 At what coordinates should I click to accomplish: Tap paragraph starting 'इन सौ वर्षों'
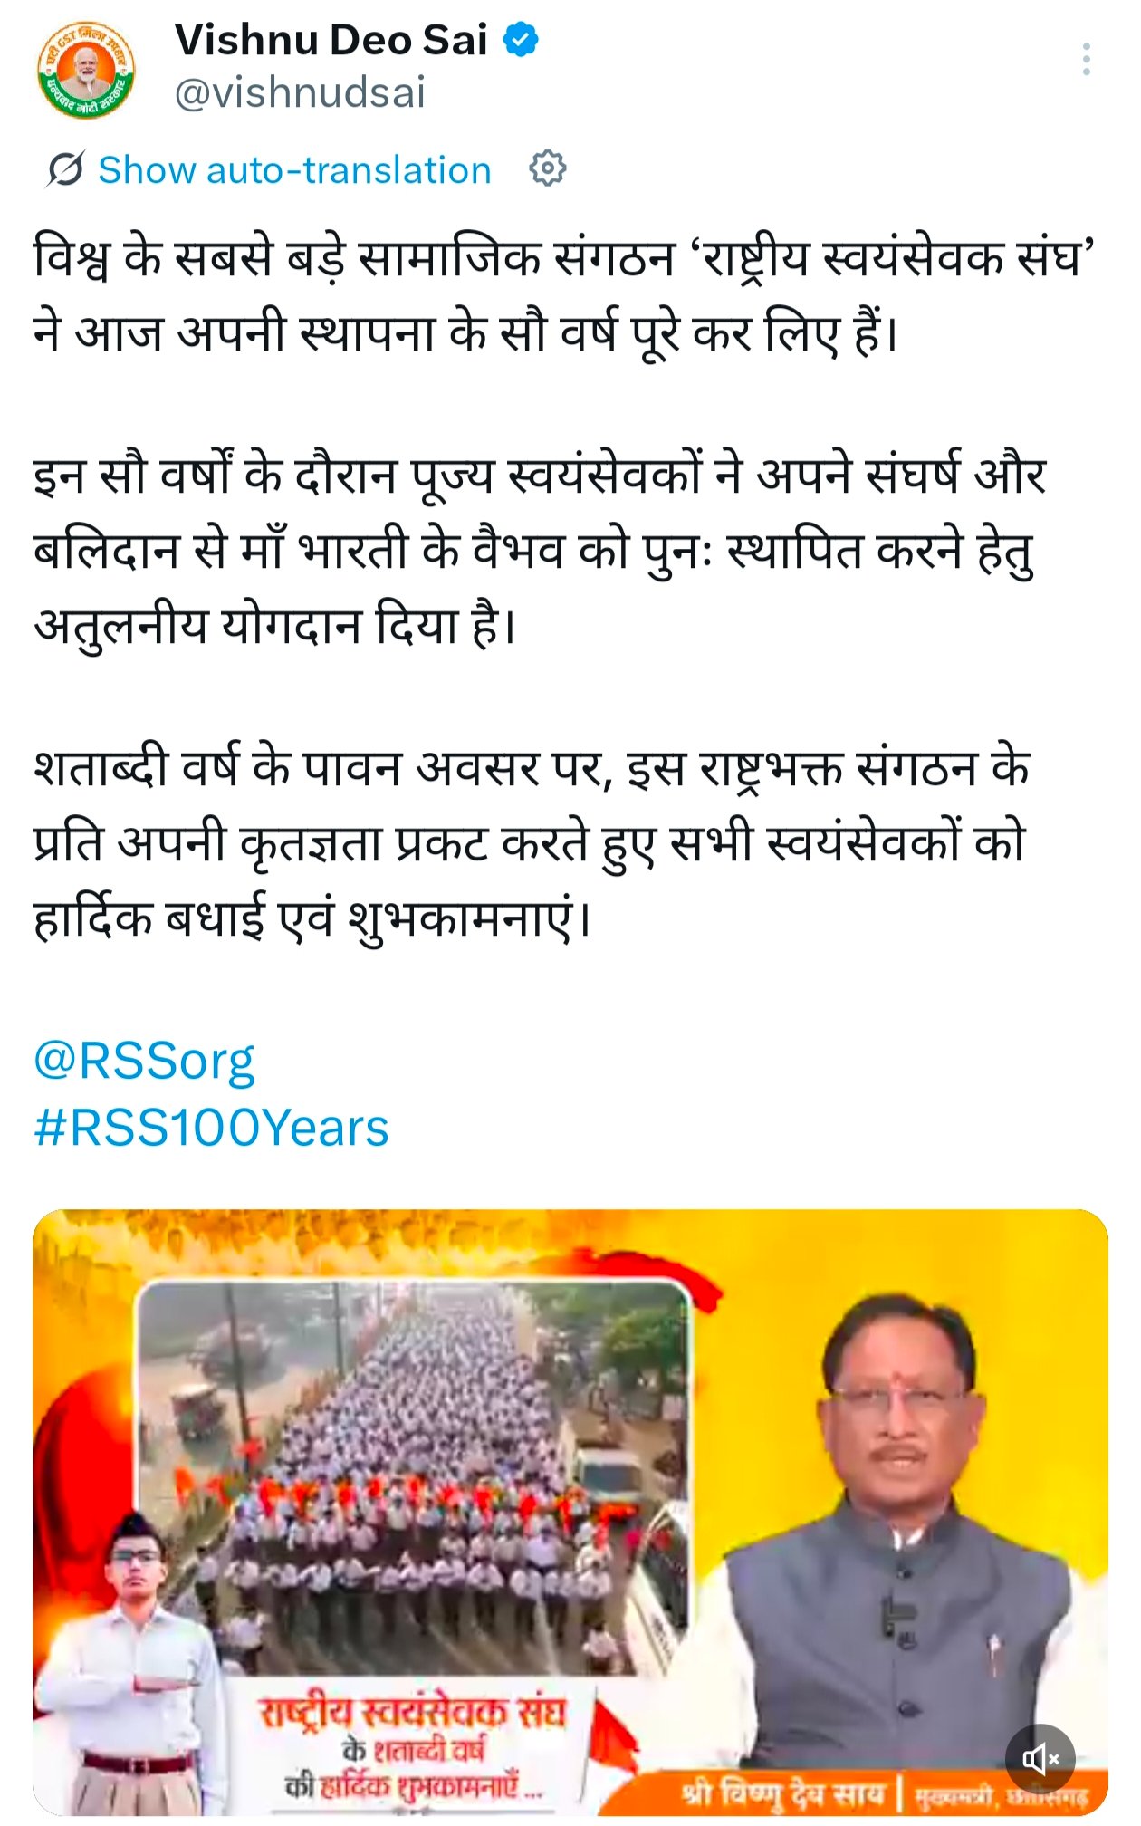540,551
